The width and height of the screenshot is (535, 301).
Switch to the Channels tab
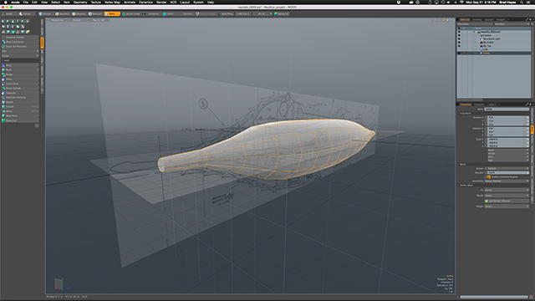point(479,105)
